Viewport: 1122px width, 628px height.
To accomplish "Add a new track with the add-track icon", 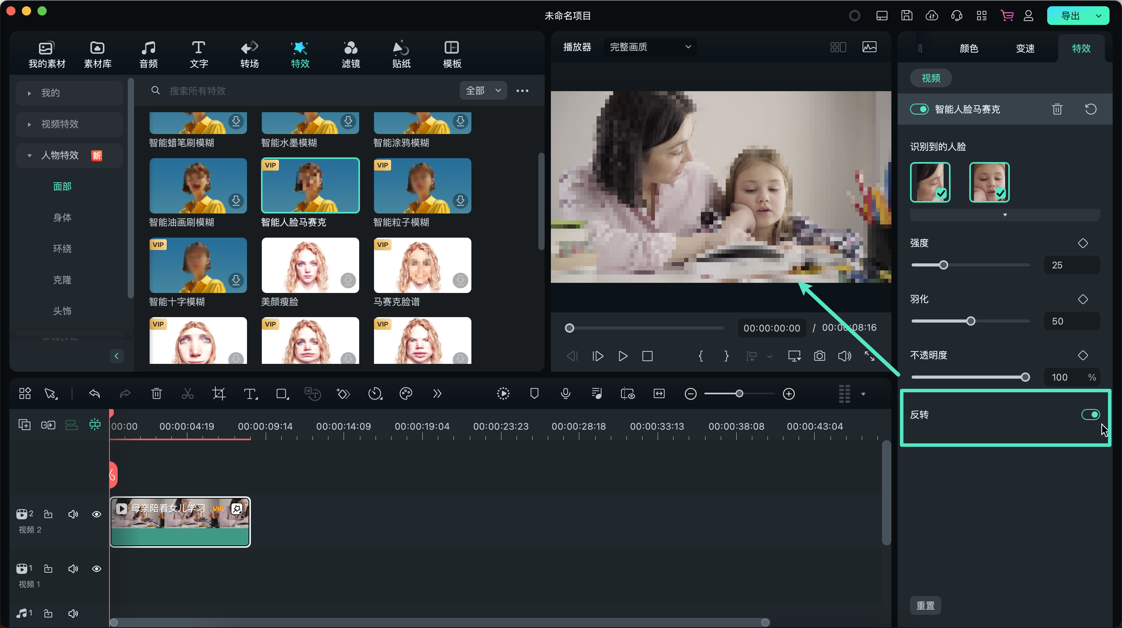I will click(25, 425).
